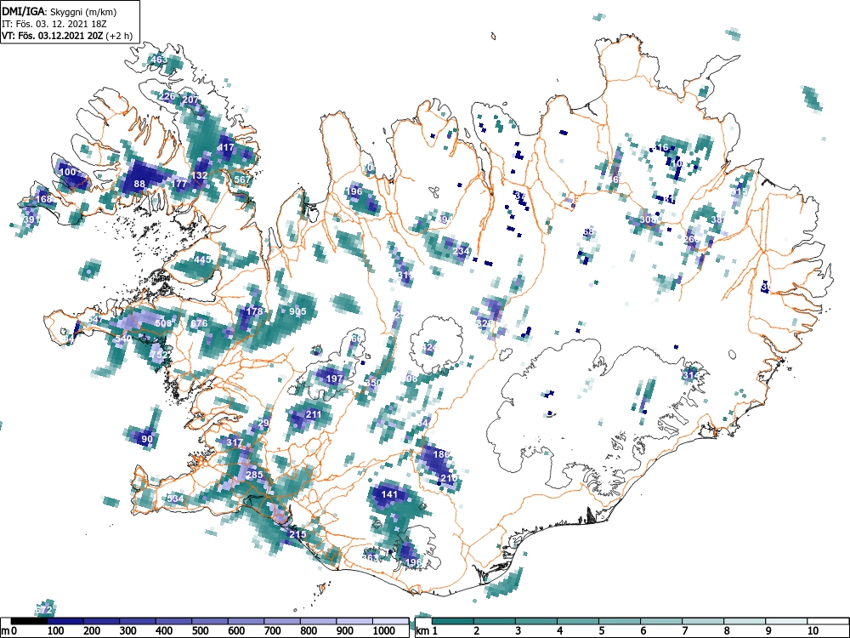
Task: Click the km 1 label on the legend
Action: [434, 631]
